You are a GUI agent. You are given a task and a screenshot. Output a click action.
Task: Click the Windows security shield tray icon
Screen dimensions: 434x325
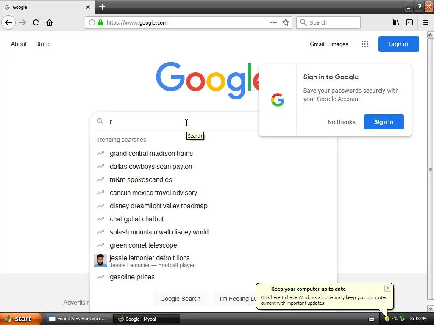pyautogui.click(x=387, y=319)
